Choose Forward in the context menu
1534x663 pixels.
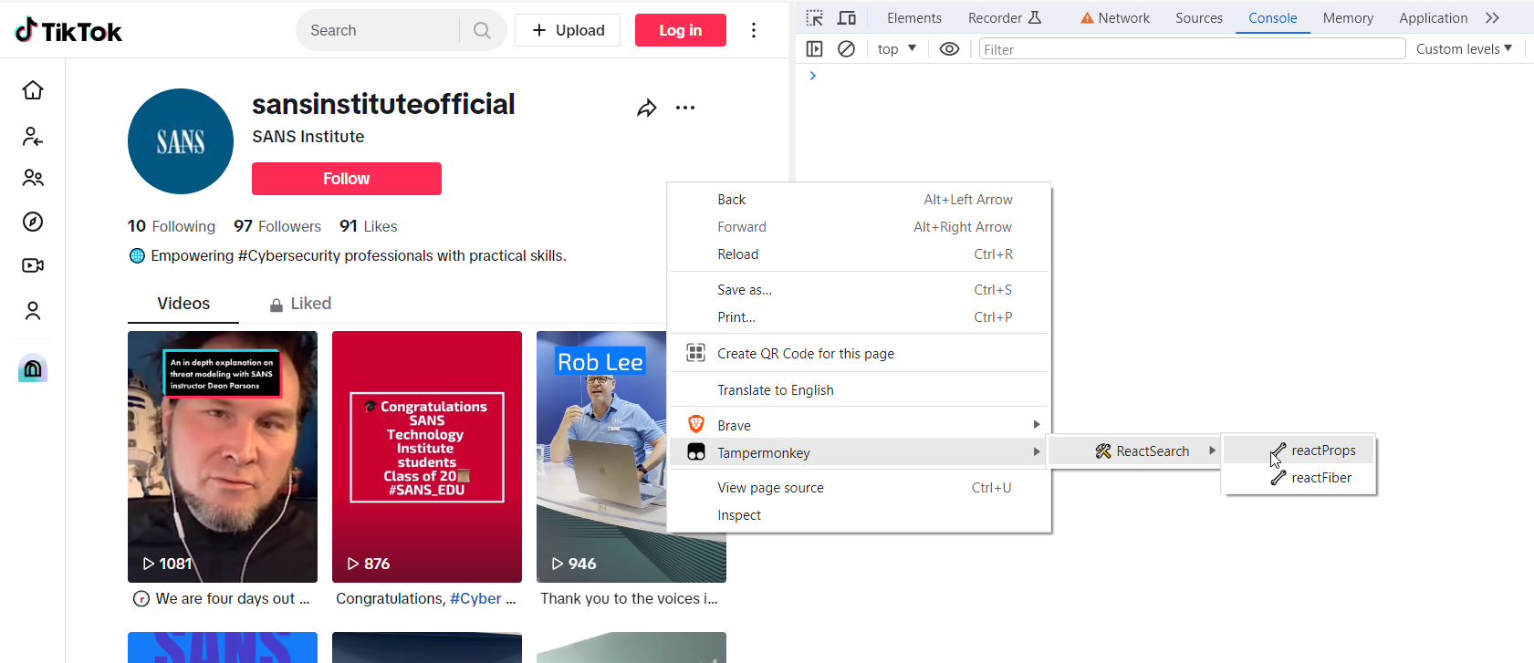click(860, 227)
